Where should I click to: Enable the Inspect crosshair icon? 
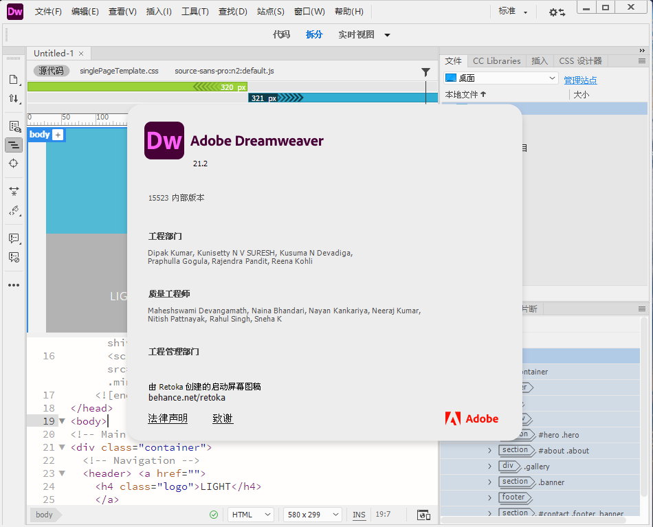pos(14,163)
